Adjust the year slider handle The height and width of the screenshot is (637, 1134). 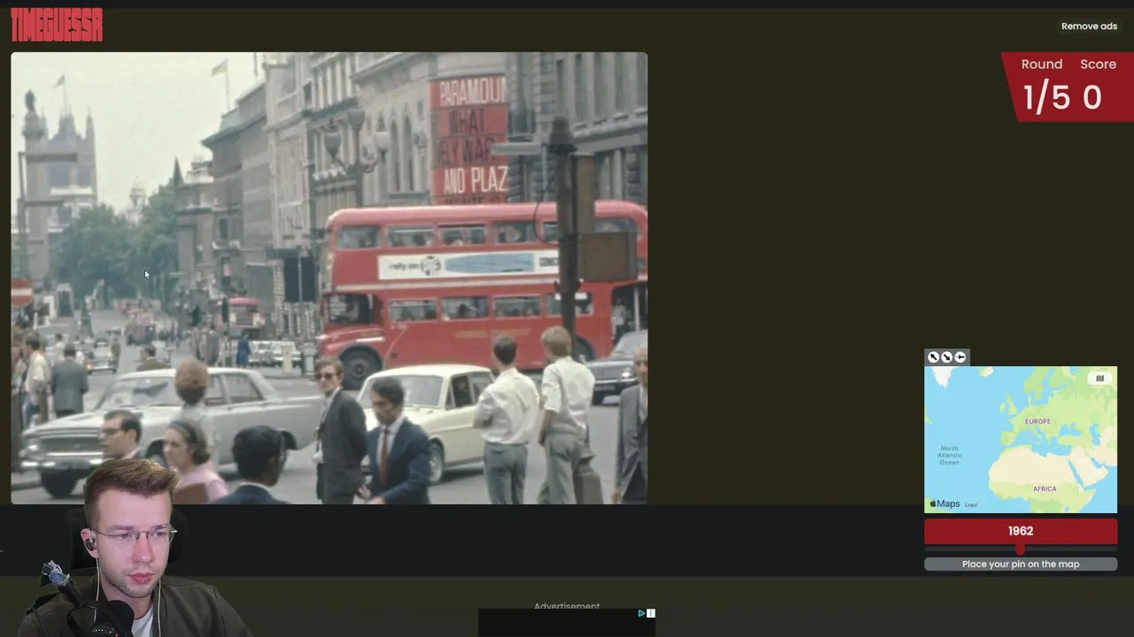[x=1020, y=549]
